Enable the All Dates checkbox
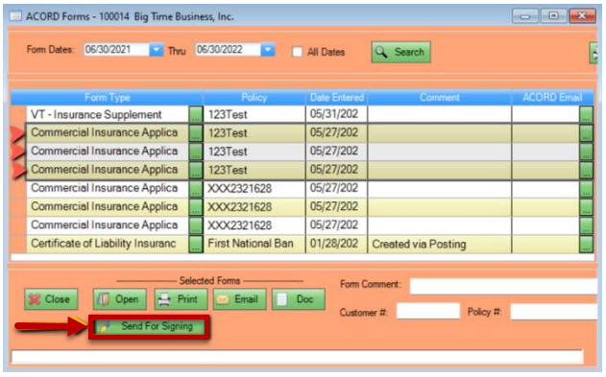 [297, 52]
